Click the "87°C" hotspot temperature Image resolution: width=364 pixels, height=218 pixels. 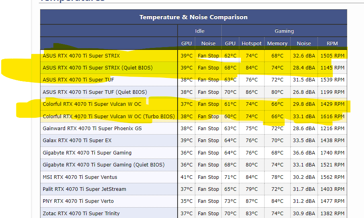coord(252,201)
